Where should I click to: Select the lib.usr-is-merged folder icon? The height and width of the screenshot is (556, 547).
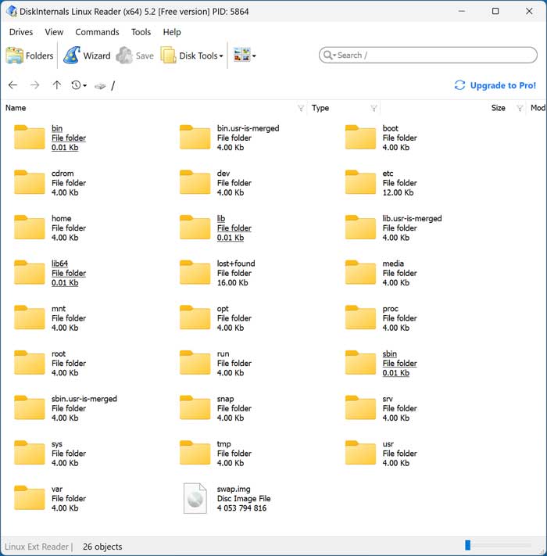tap(360, 227)
